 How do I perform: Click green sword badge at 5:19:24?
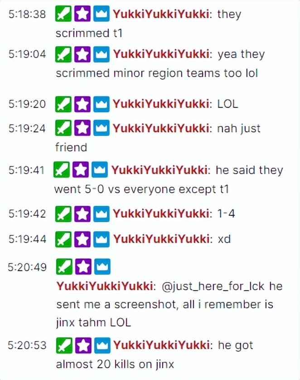(63, 128)
